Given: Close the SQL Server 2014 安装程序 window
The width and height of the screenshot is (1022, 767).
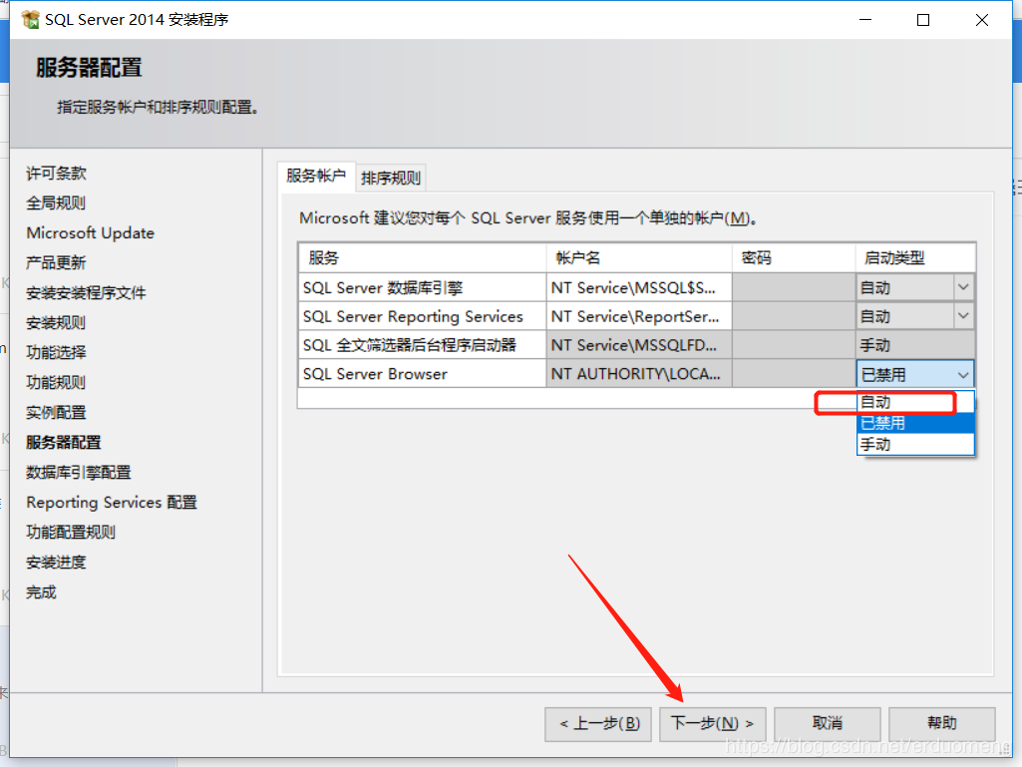Looking at the screenshot, I should pyautogui.click(x=981, y=20).
